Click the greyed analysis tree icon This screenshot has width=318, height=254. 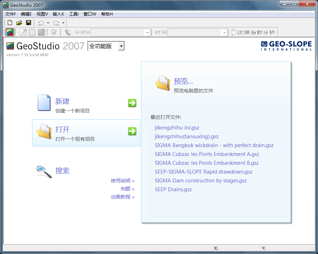tap(68, 32)
